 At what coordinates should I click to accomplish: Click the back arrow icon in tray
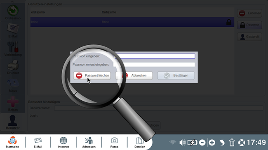click(x=222, y=143)
